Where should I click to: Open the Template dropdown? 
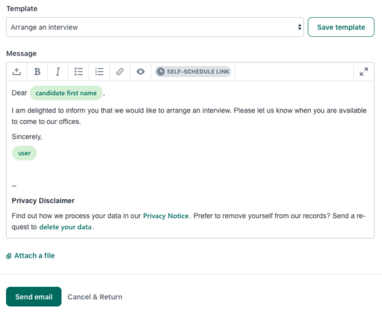tap(155, 27)
